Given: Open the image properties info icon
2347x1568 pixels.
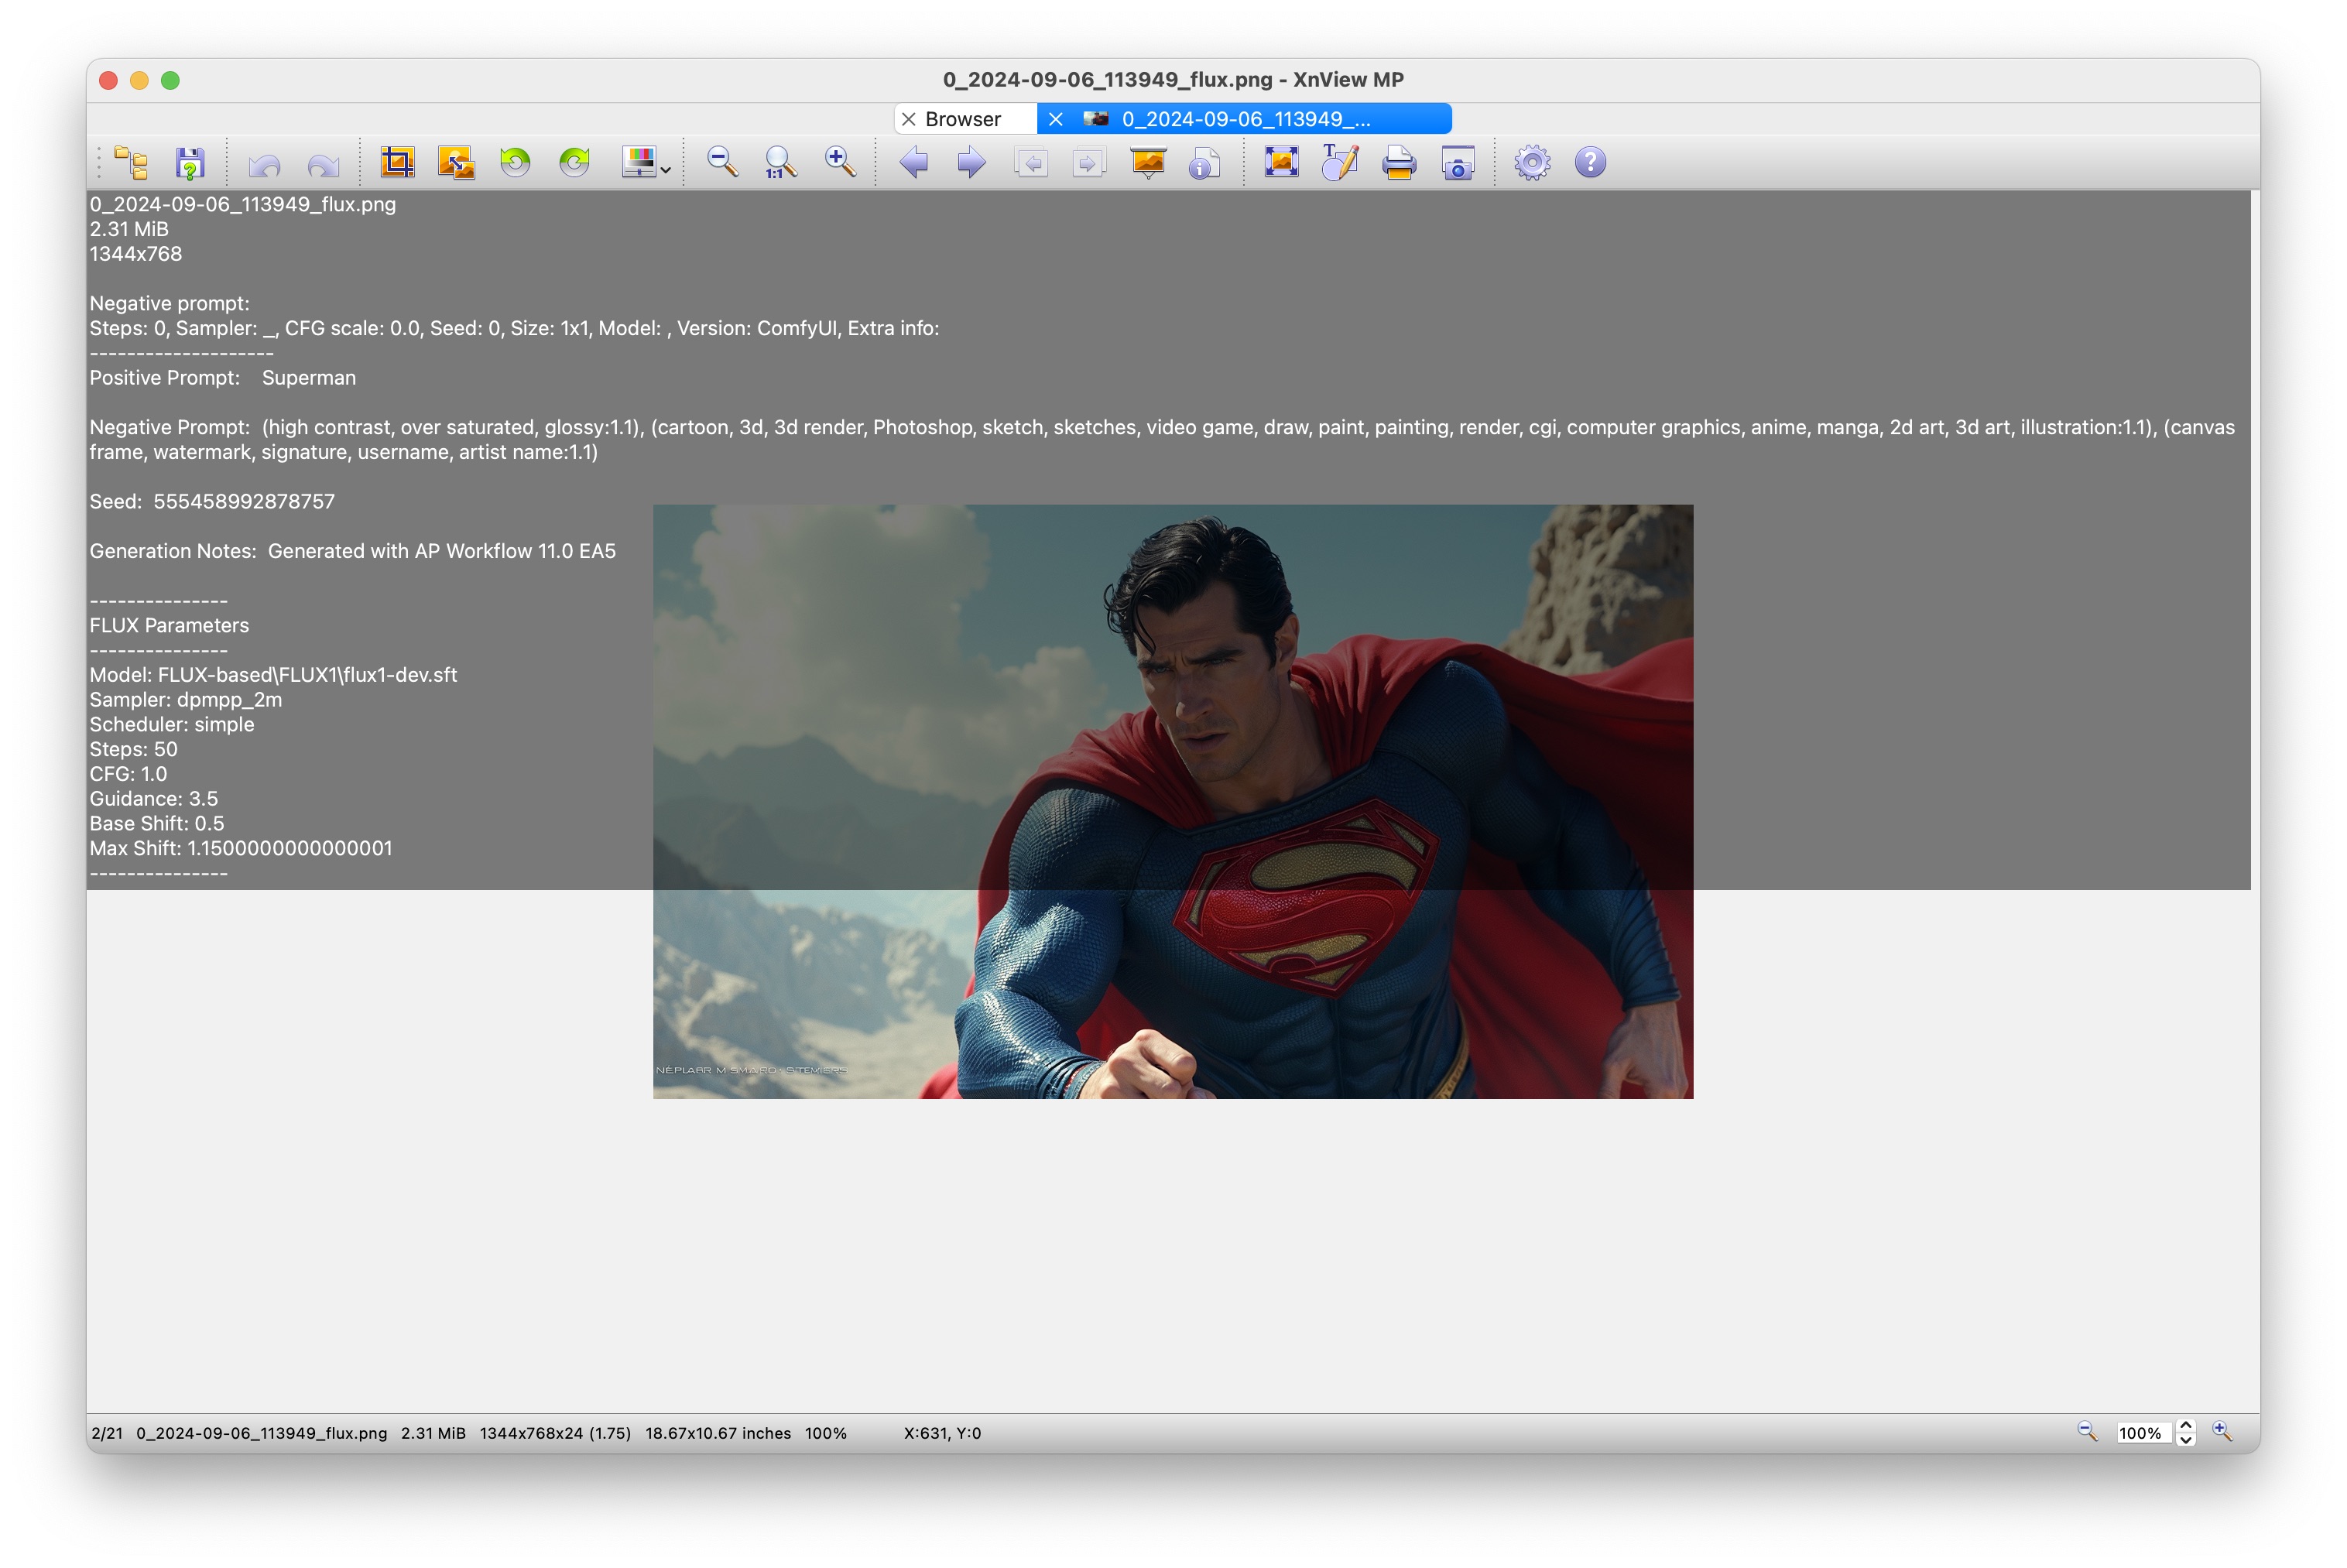Looking at the screenshot, I should click(x=1205, y=162).
